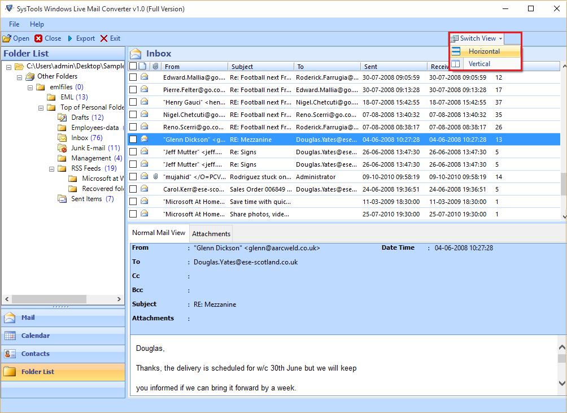Image resolution: width=567 pixels, height=413 pixels.
Task: Collapse the emlfiles node
Action: click(x=30, y=88)
